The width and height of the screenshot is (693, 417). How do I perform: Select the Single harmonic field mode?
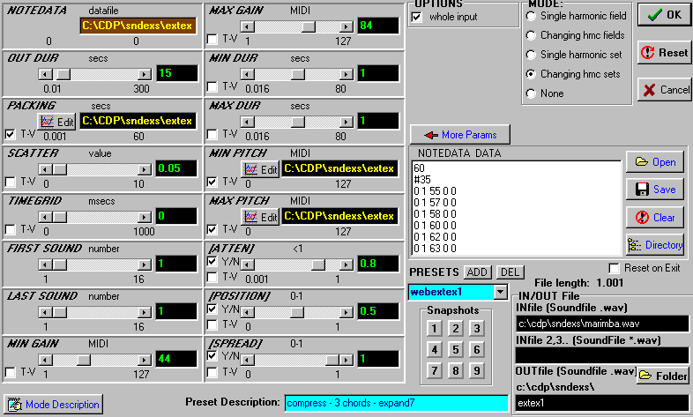[531, 16]
